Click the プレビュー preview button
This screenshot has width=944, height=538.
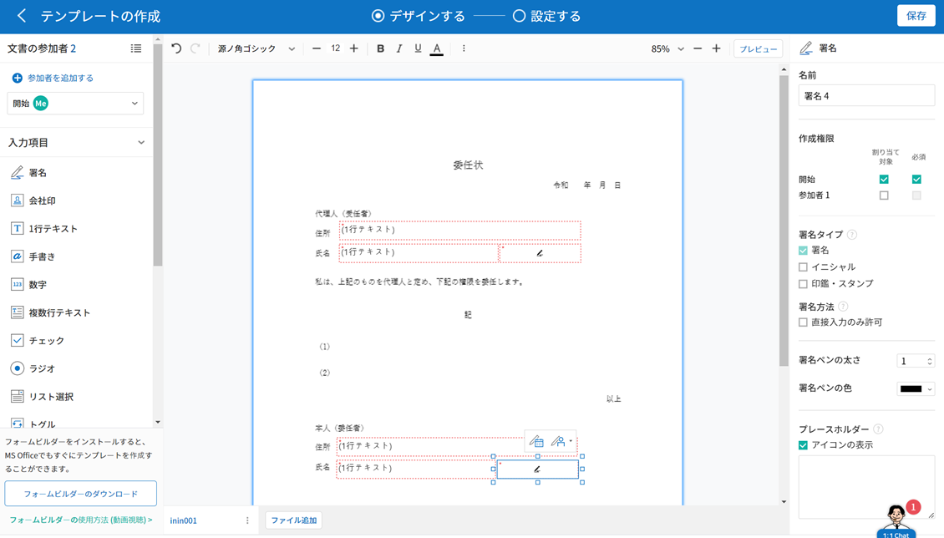(758, 48)
